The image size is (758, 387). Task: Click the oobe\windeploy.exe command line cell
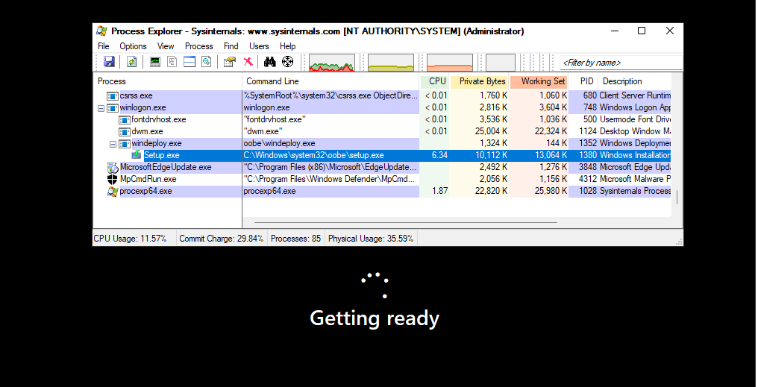pos(280,143)
